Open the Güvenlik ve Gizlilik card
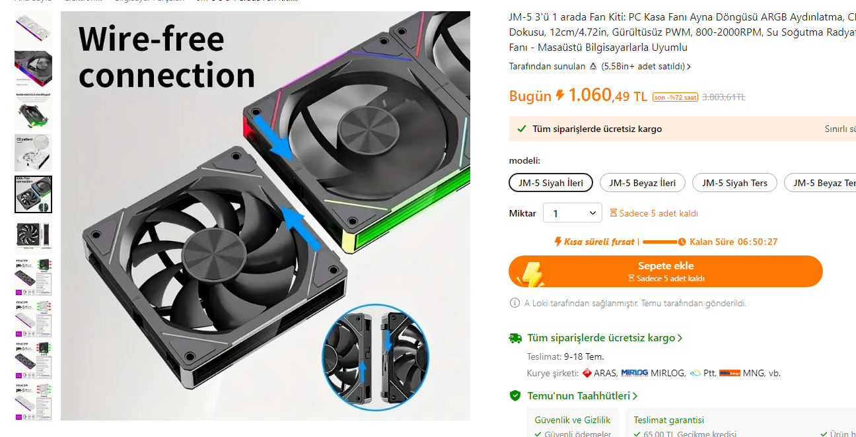The width and height of the screenshot is (856, 437). point(573,422)
